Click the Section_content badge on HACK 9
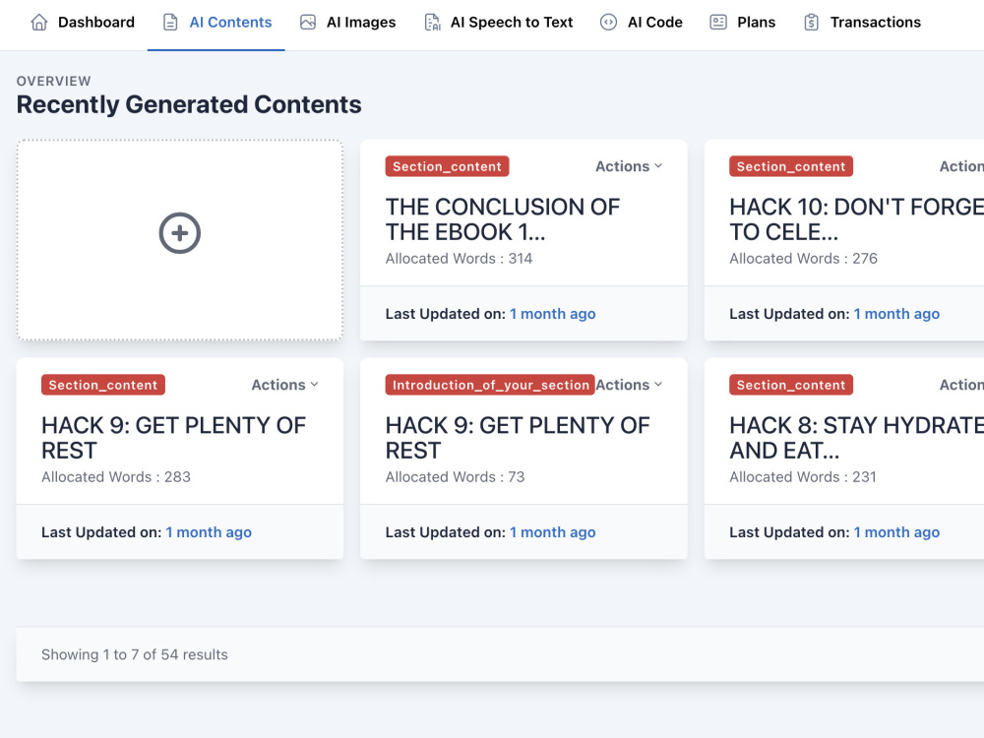The width and height of the screenshot is (984, 738). click(102, 385)
